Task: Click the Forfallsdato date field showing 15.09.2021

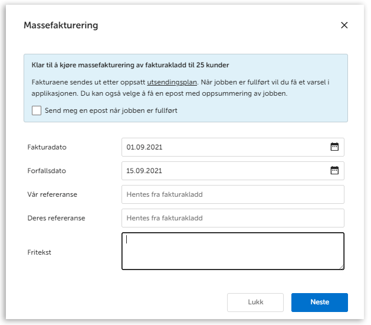Action: [224, 171]
